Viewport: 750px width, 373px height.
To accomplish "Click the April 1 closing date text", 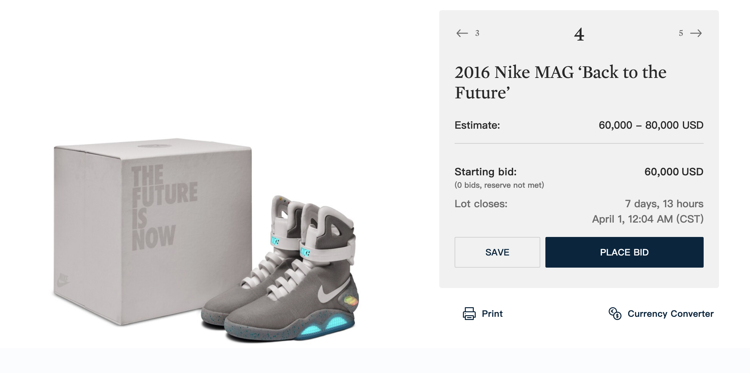I will [648, 219].
